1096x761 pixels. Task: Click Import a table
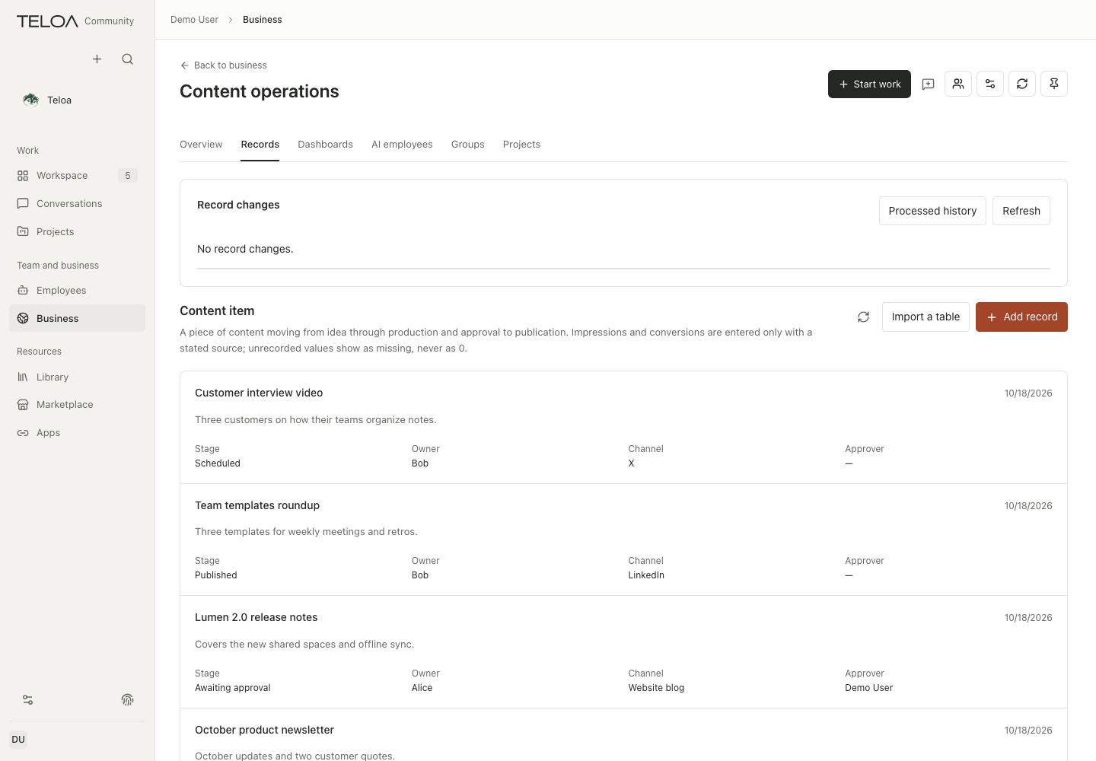[926, 317]
